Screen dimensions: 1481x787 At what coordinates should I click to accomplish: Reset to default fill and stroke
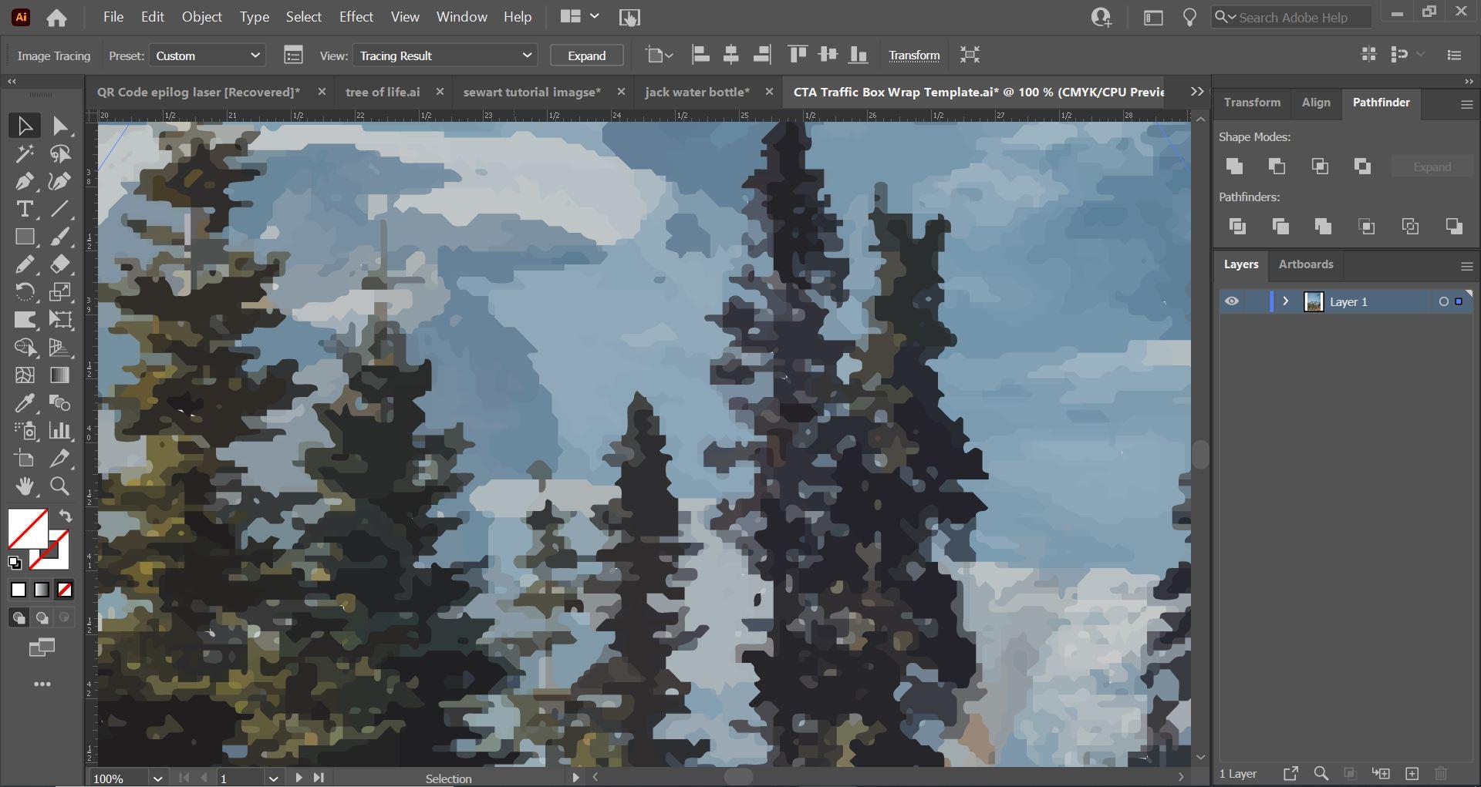click(x=15, y=563)
